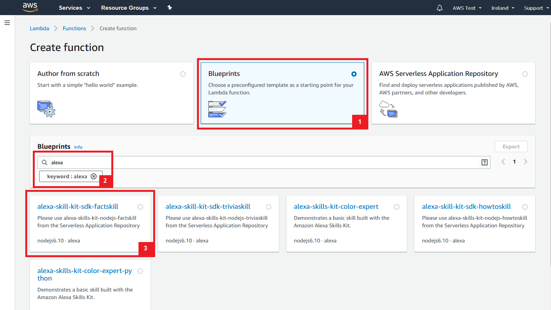Open the notifications bell
Image resolution: width=551 pixels, height=310 pixels.
point(440,8)
